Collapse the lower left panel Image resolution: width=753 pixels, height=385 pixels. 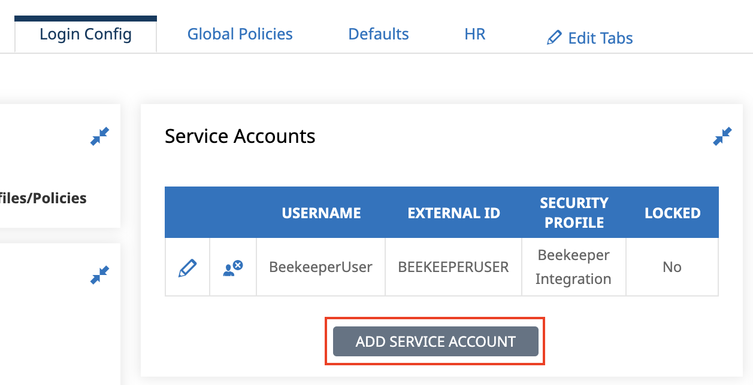click(99, 274)
